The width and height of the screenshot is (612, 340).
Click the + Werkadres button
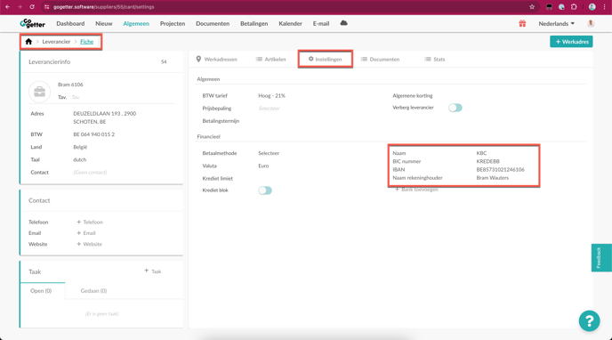click(571, 41)
